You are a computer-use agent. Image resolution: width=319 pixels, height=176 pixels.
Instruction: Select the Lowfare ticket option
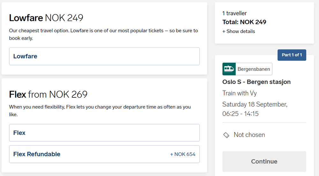[x=104, y=56]
